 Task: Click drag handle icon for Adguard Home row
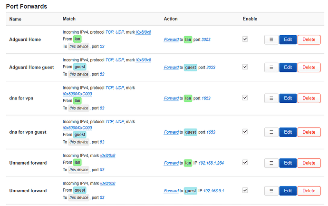271,40
